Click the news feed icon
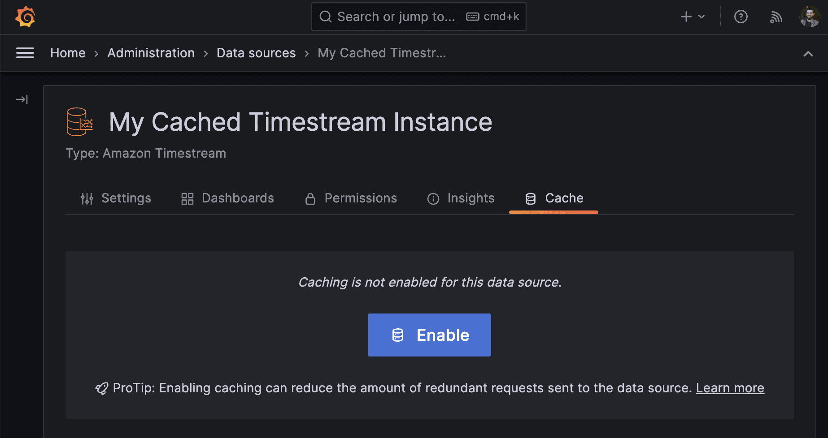 [776, 17]
